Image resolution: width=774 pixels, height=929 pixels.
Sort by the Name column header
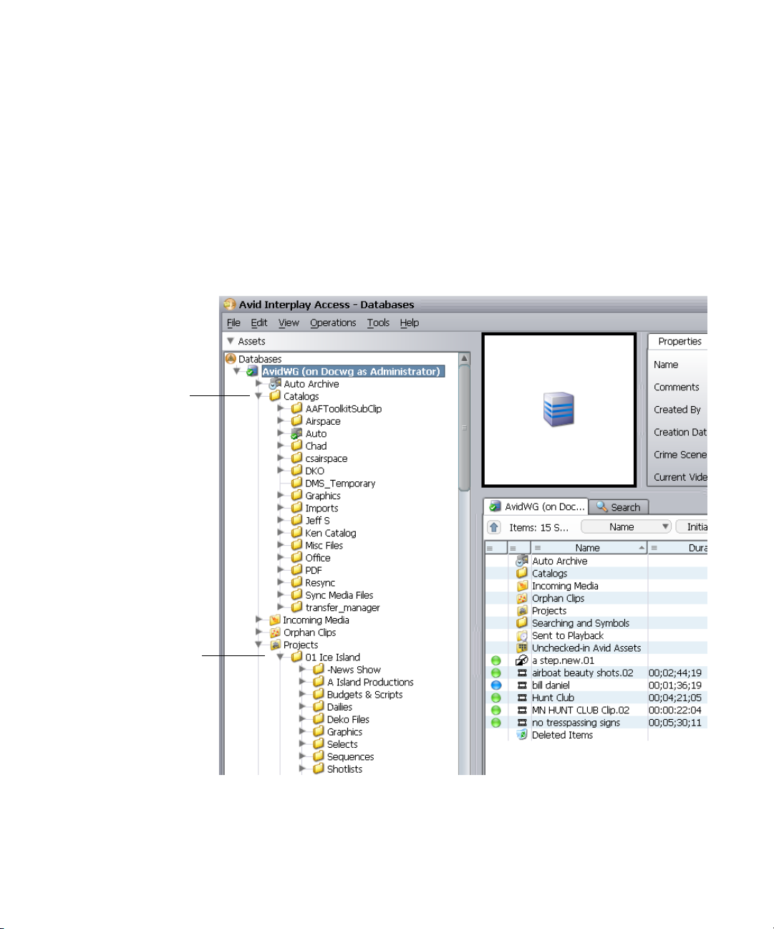(588, 548)
